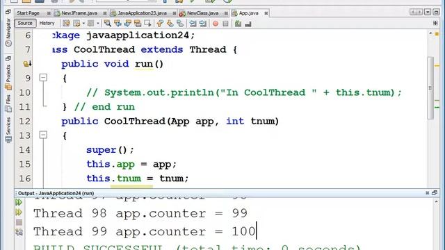Open the JavaApplication23.java tab
The height and width of the screenshot is (250, 445).
(142, 13)
